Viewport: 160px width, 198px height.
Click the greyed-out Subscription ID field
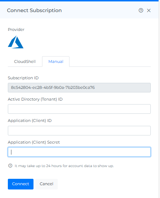(x=79, y=87)
